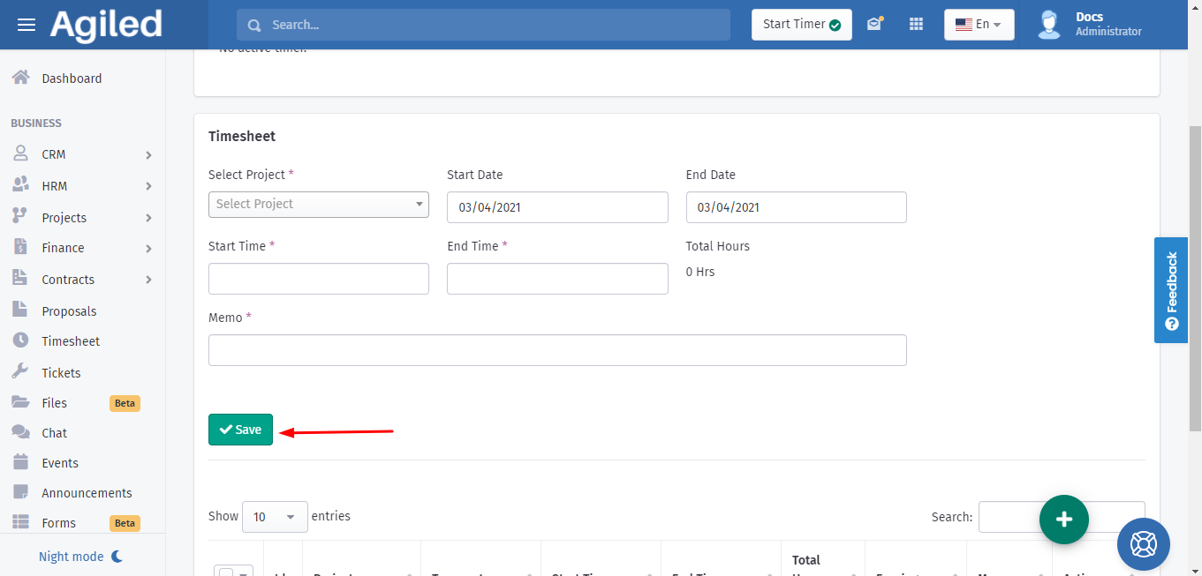Open the help lifebuoy icon

pos(1143,544)
